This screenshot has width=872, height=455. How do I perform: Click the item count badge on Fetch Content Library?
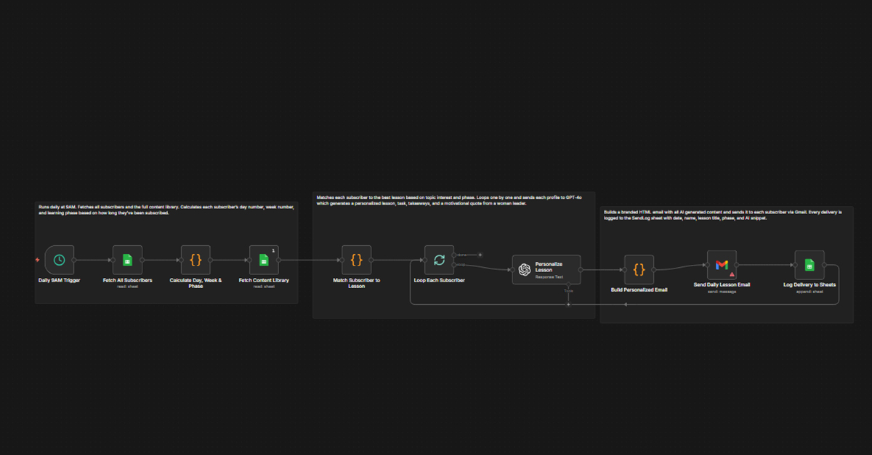coord(273,250)
